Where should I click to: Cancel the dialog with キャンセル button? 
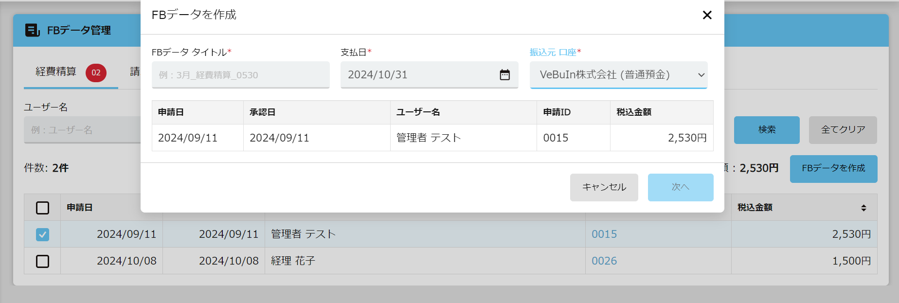[x=604, y=187]
